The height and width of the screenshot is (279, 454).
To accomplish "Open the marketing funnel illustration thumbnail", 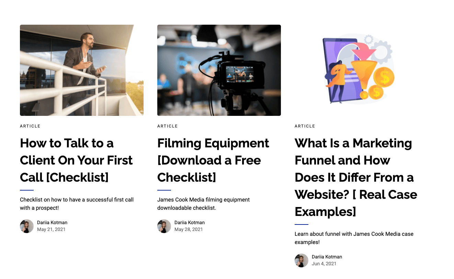I will (356, 70).
